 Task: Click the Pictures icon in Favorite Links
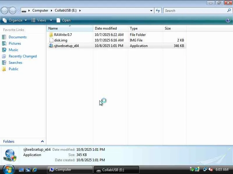click(4, 43)
